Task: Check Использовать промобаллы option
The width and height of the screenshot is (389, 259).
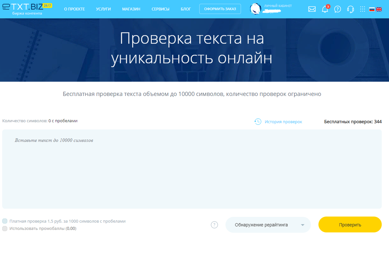Action: tap(5, 228)
